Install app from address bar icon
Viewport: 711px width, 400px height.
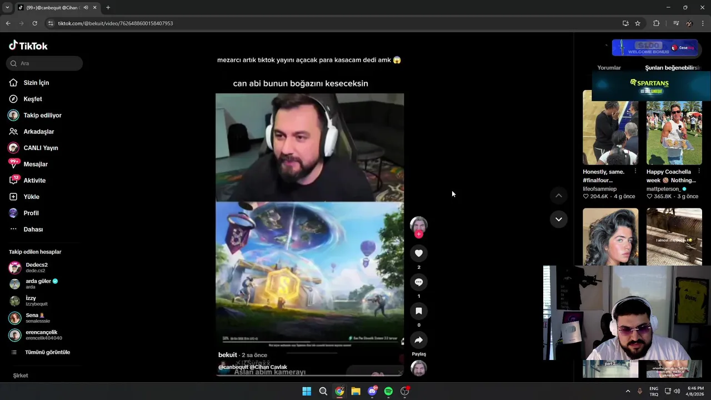click(x=625, y=23)
